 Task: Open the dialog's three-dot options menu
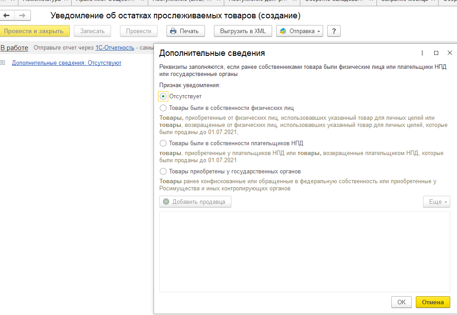coord(422,53)
